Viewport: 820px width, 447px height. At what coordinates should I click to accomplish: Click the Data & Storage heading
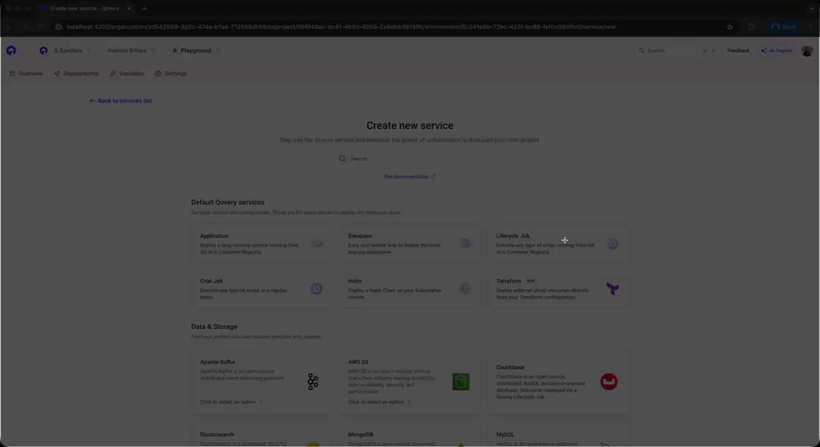214,327
